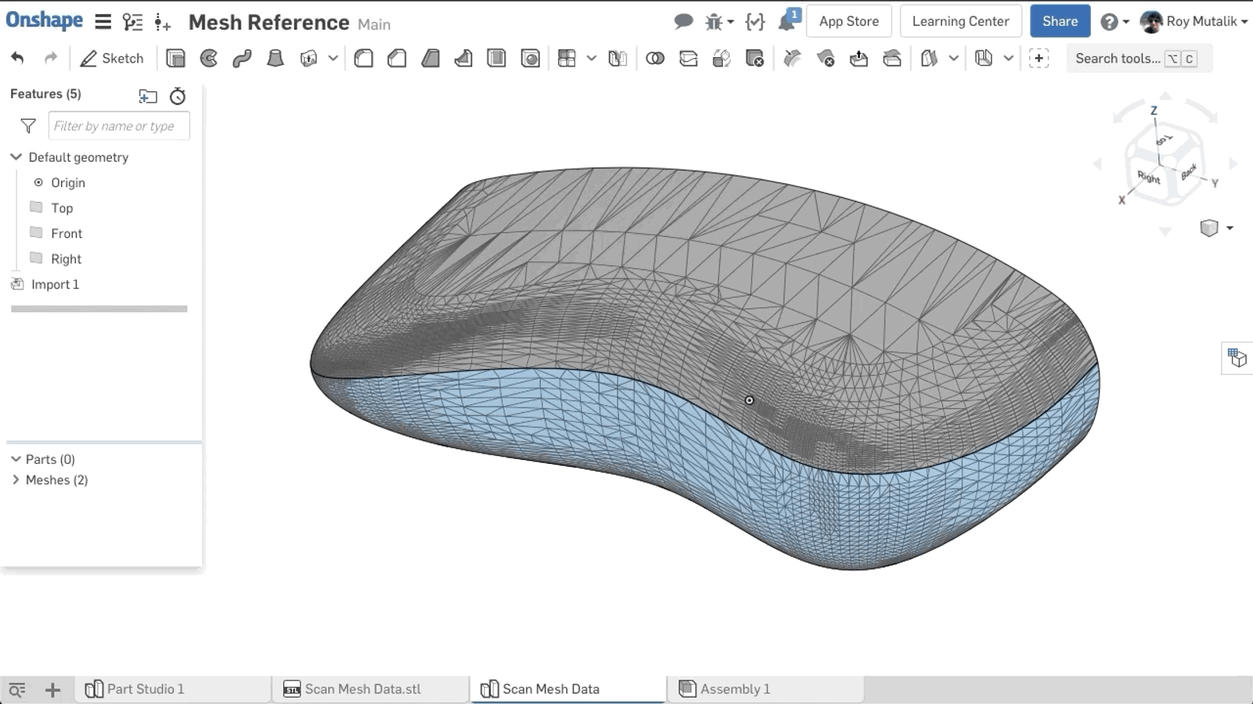Select the Extrude tool icon
This screenshot has width=1253, height=704.
[x=175, y=59]
